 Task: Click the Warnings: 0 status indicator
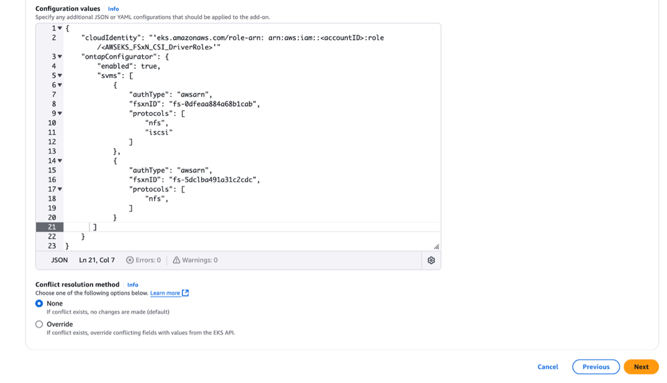(x=195, y=260)
